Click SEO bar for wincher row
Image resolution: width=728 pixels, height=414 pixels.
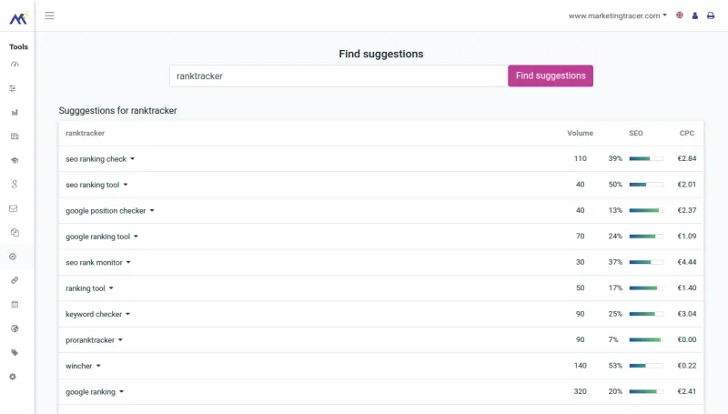coord(646,366)
